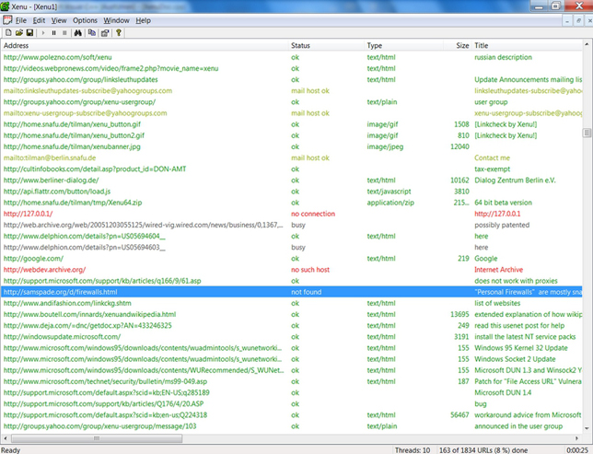The height and width of the screenshot is (454, 593).
Task: Select the www.andifashion.com/linkckg.shtm row
Action: [291, 303]
